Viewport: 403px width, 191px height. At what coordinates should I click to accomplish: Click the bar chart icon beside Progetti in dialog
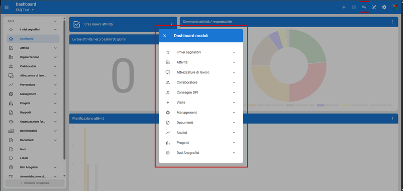tap(168, 143)
